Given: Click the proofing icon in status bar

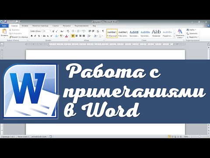Looking at the screenshot, I should click(50, 136).
